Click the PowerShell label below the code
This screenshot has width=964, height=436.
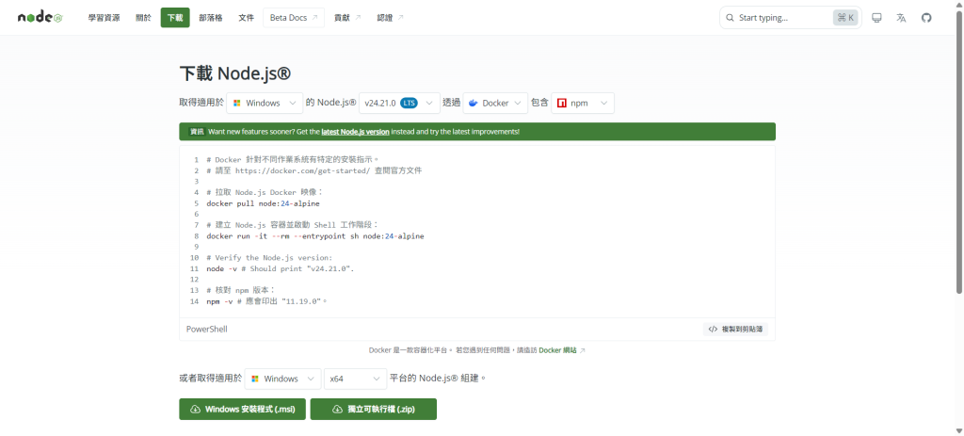click(x=206, y=329)
